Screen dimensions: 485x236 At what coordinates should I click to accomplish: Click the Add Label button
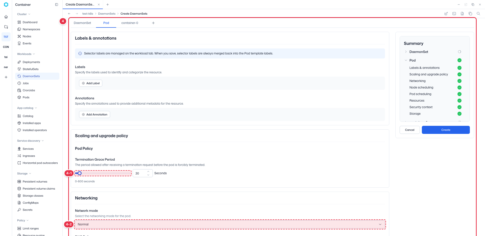click(91, 83)
